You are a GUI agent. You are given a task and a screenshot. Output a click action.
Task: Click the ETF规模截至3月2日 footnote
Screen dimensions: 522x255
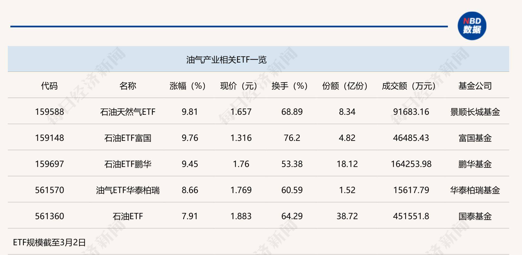tap(49, 242)
